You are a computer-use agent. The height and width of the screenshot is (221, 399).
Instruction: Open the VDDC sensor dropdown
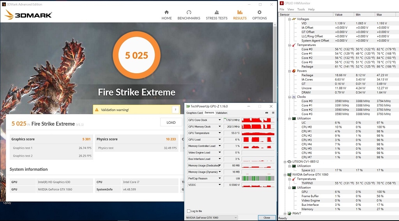(x=220, y=185)
